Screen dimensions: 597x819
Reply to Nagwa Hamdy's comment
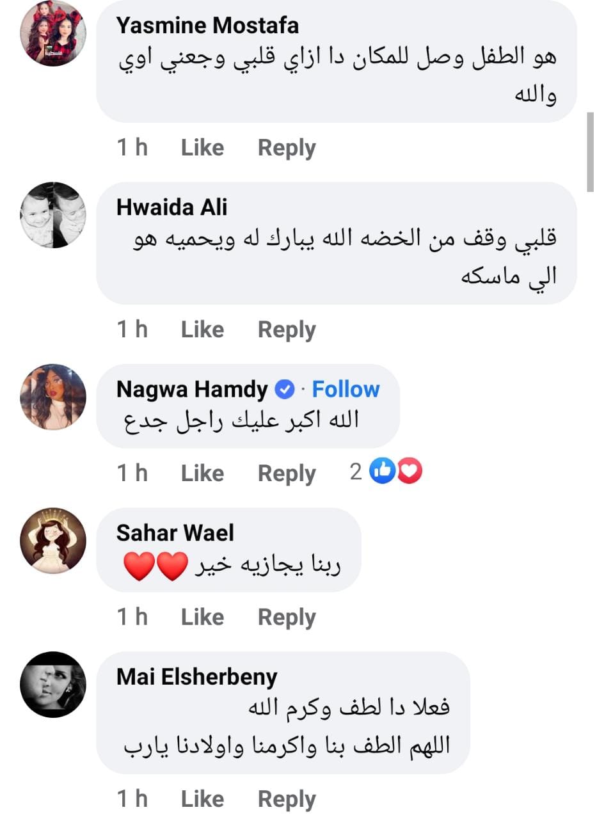pos(287,473)
